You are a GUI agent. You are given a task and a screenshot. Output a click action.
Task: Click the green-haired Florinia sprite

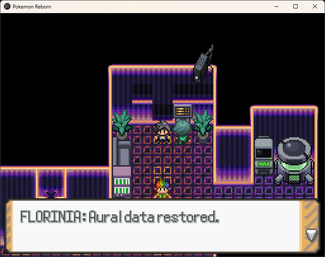182,132
